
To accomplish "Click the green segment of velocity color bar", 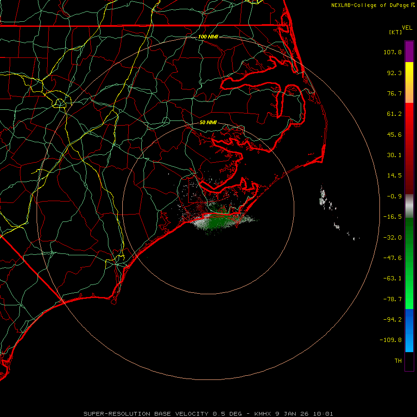I will point(409,263).
